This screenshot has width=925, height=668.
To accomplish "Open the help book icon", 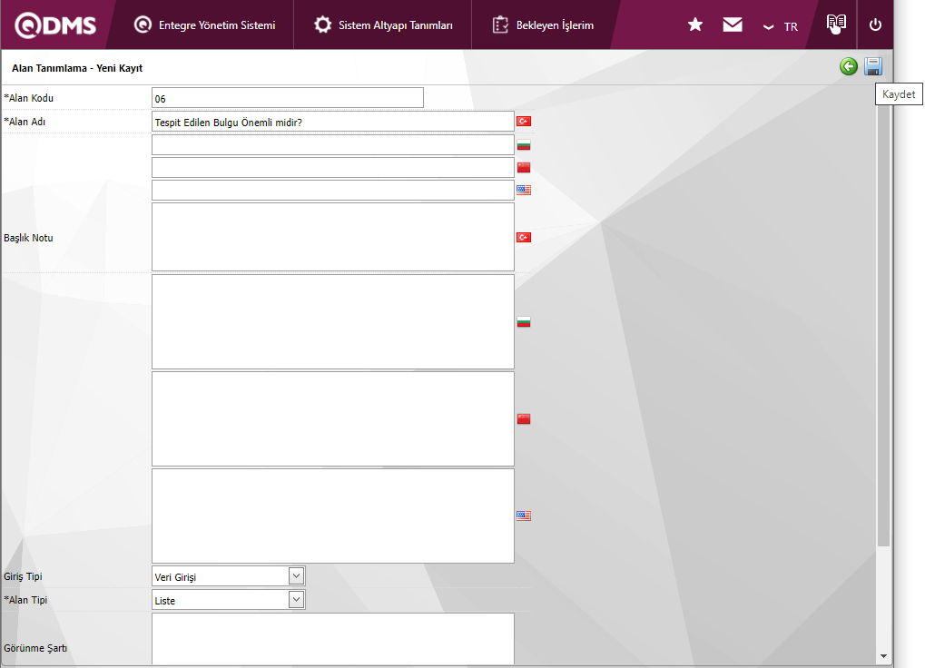I will click(x=836, y=24).
